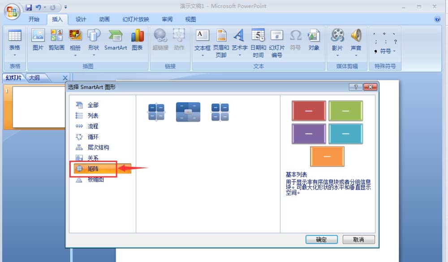448x262 pixels.
Task: Click the green preview block
Action: pos(346,111)
